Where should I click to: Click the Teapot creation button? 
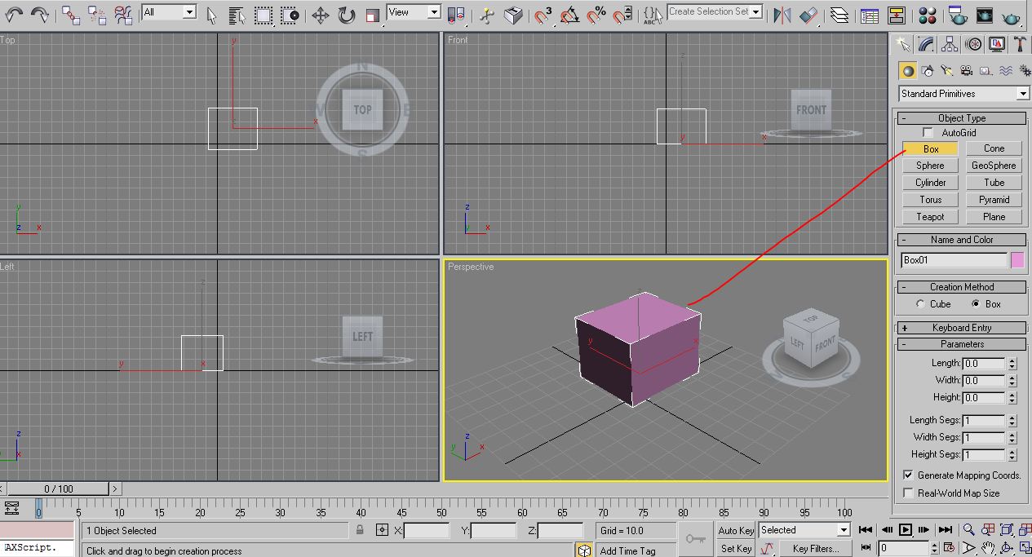[x=929, y=216]
